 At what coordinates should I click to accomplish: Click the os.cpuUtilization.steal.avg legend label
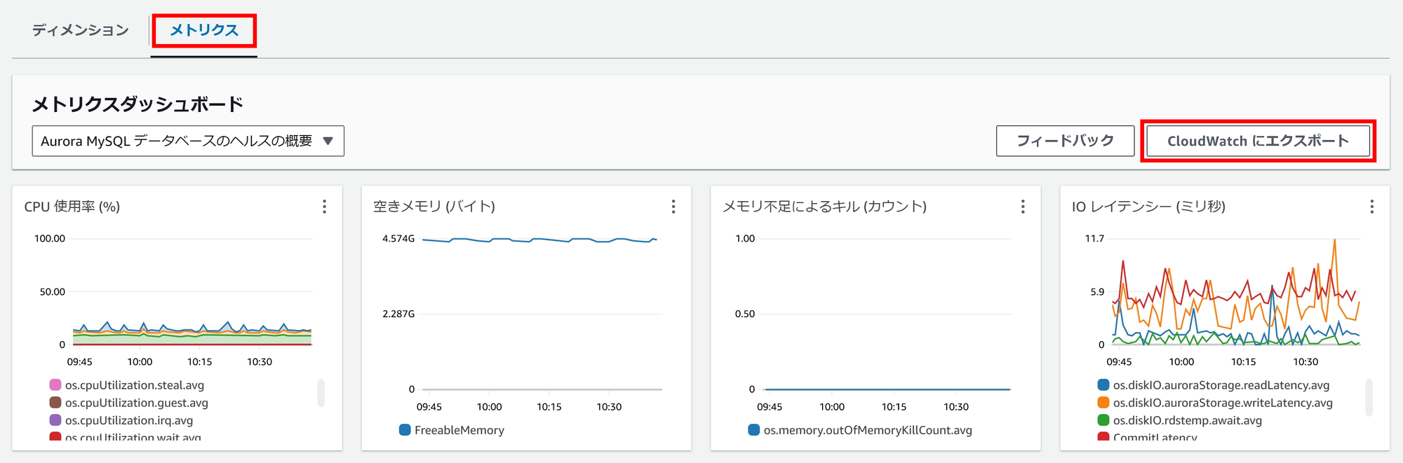(x=135, y=385)
